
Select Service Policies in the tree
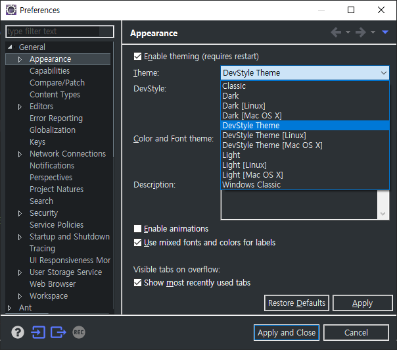57,225
